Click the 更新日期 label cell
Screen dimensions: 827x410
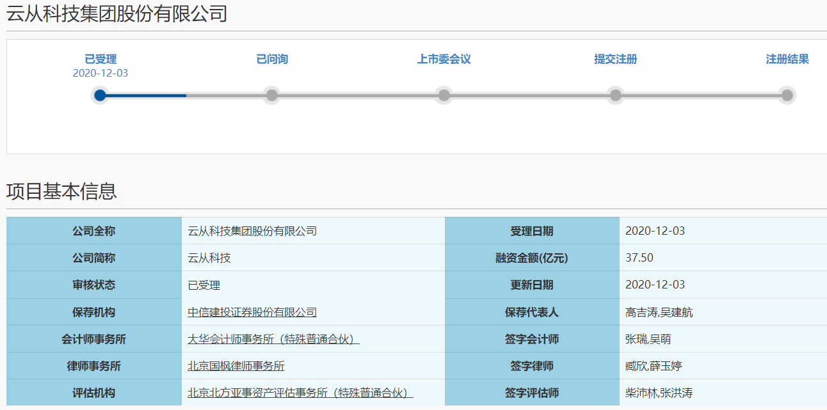(532, 285)
